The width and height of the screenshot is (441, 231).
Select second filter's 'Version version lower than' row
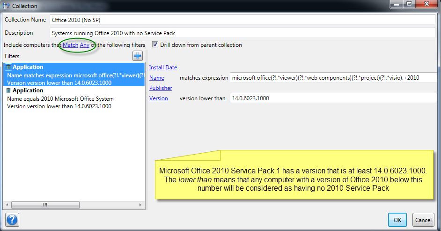pos(59,106)
